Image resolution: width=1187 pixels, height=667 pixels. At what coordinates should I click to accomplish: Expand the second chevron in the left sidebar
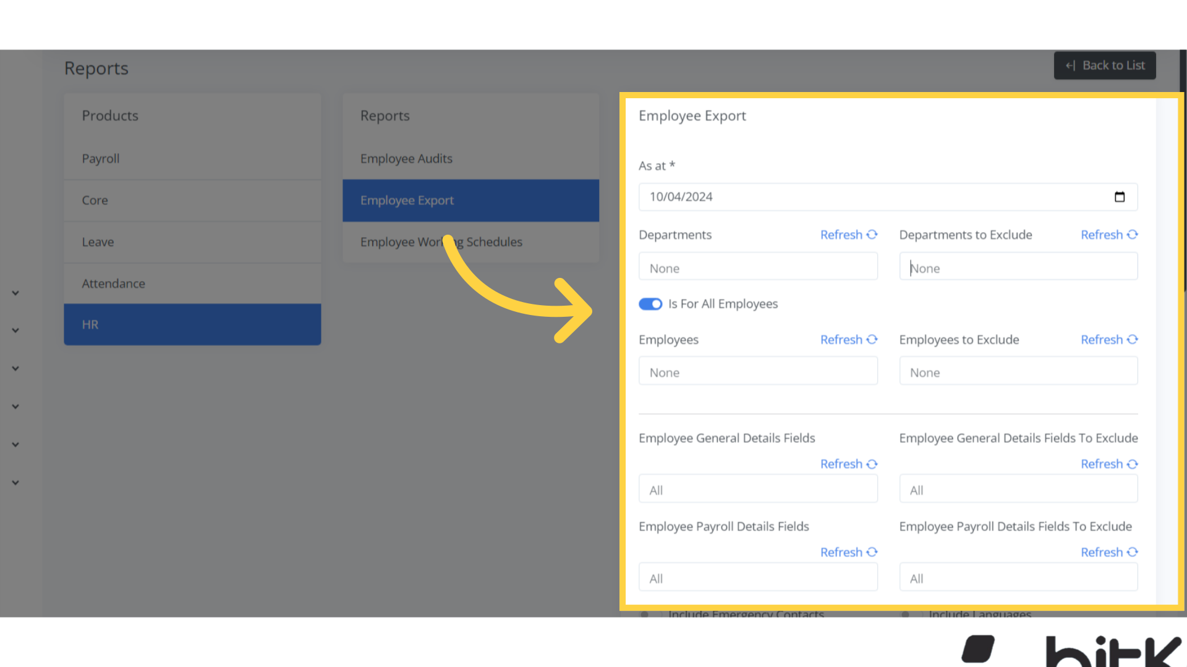(15, 330)
